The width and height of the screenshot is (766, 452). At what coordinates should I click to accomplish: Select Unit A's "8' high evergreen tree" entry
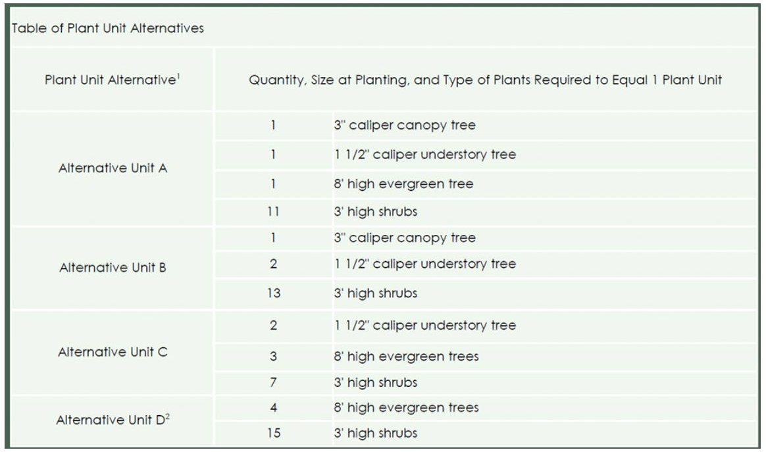[403, 184]
